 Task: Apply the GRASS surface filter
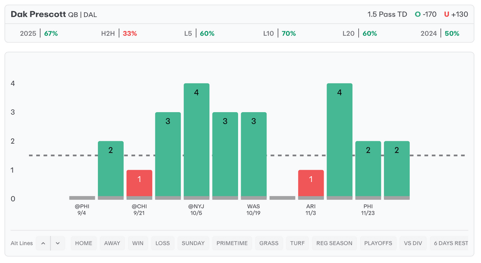[269, 243]
